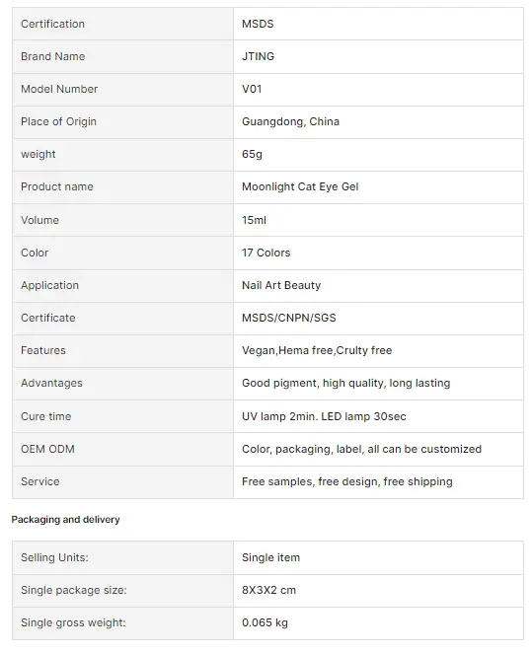Click the 15ml volume value
This screenshot has width=532, height=653.
click(254, 220)
